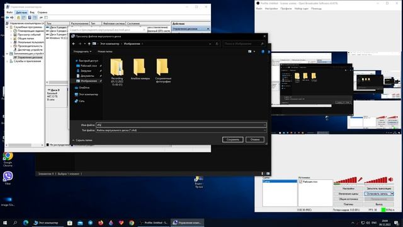Click the Help icon in Computer Management toolbar

(30, 18)
